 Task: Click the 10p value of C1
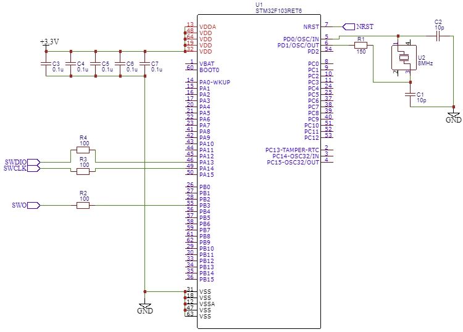[x=422, y=100]
